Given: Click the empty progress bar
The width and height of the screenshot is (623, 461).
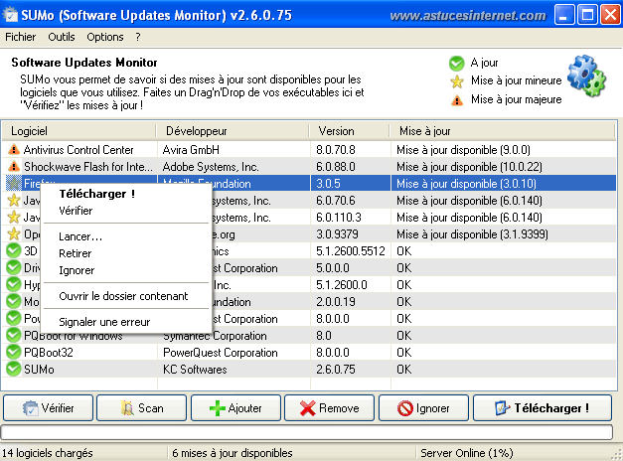Looking at the screenshot, I should point(307,432).
